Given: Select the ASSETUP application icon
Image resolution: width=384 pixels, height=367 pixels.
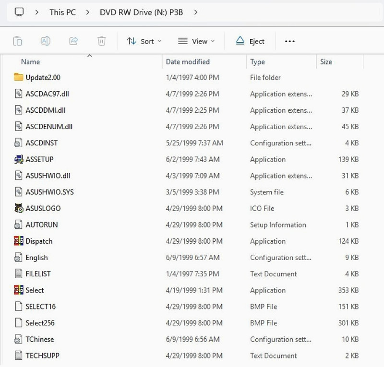Looking at the screenshot, I should coord(19,159).
